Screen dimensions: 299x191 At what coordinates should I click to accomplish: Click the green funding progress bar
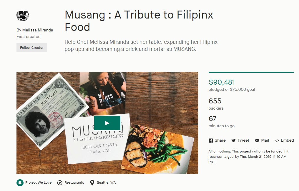click(251, 72)
